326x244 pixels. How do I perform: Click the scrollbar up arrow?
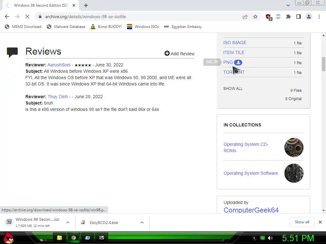pyautogui.click(x=323, y=35)
